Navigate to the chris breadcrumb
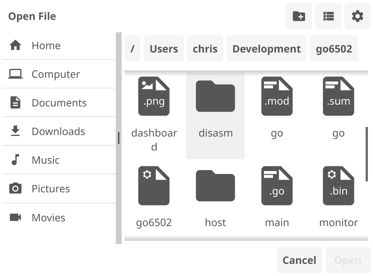This screenshot has height=276, width=373. (x=205, y=48)
